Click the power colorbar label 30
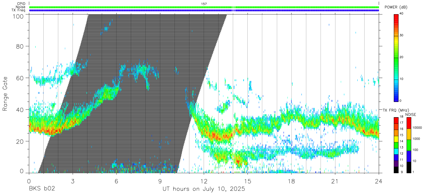This screenshot has width=426, height=196. (x=402, y=35)
